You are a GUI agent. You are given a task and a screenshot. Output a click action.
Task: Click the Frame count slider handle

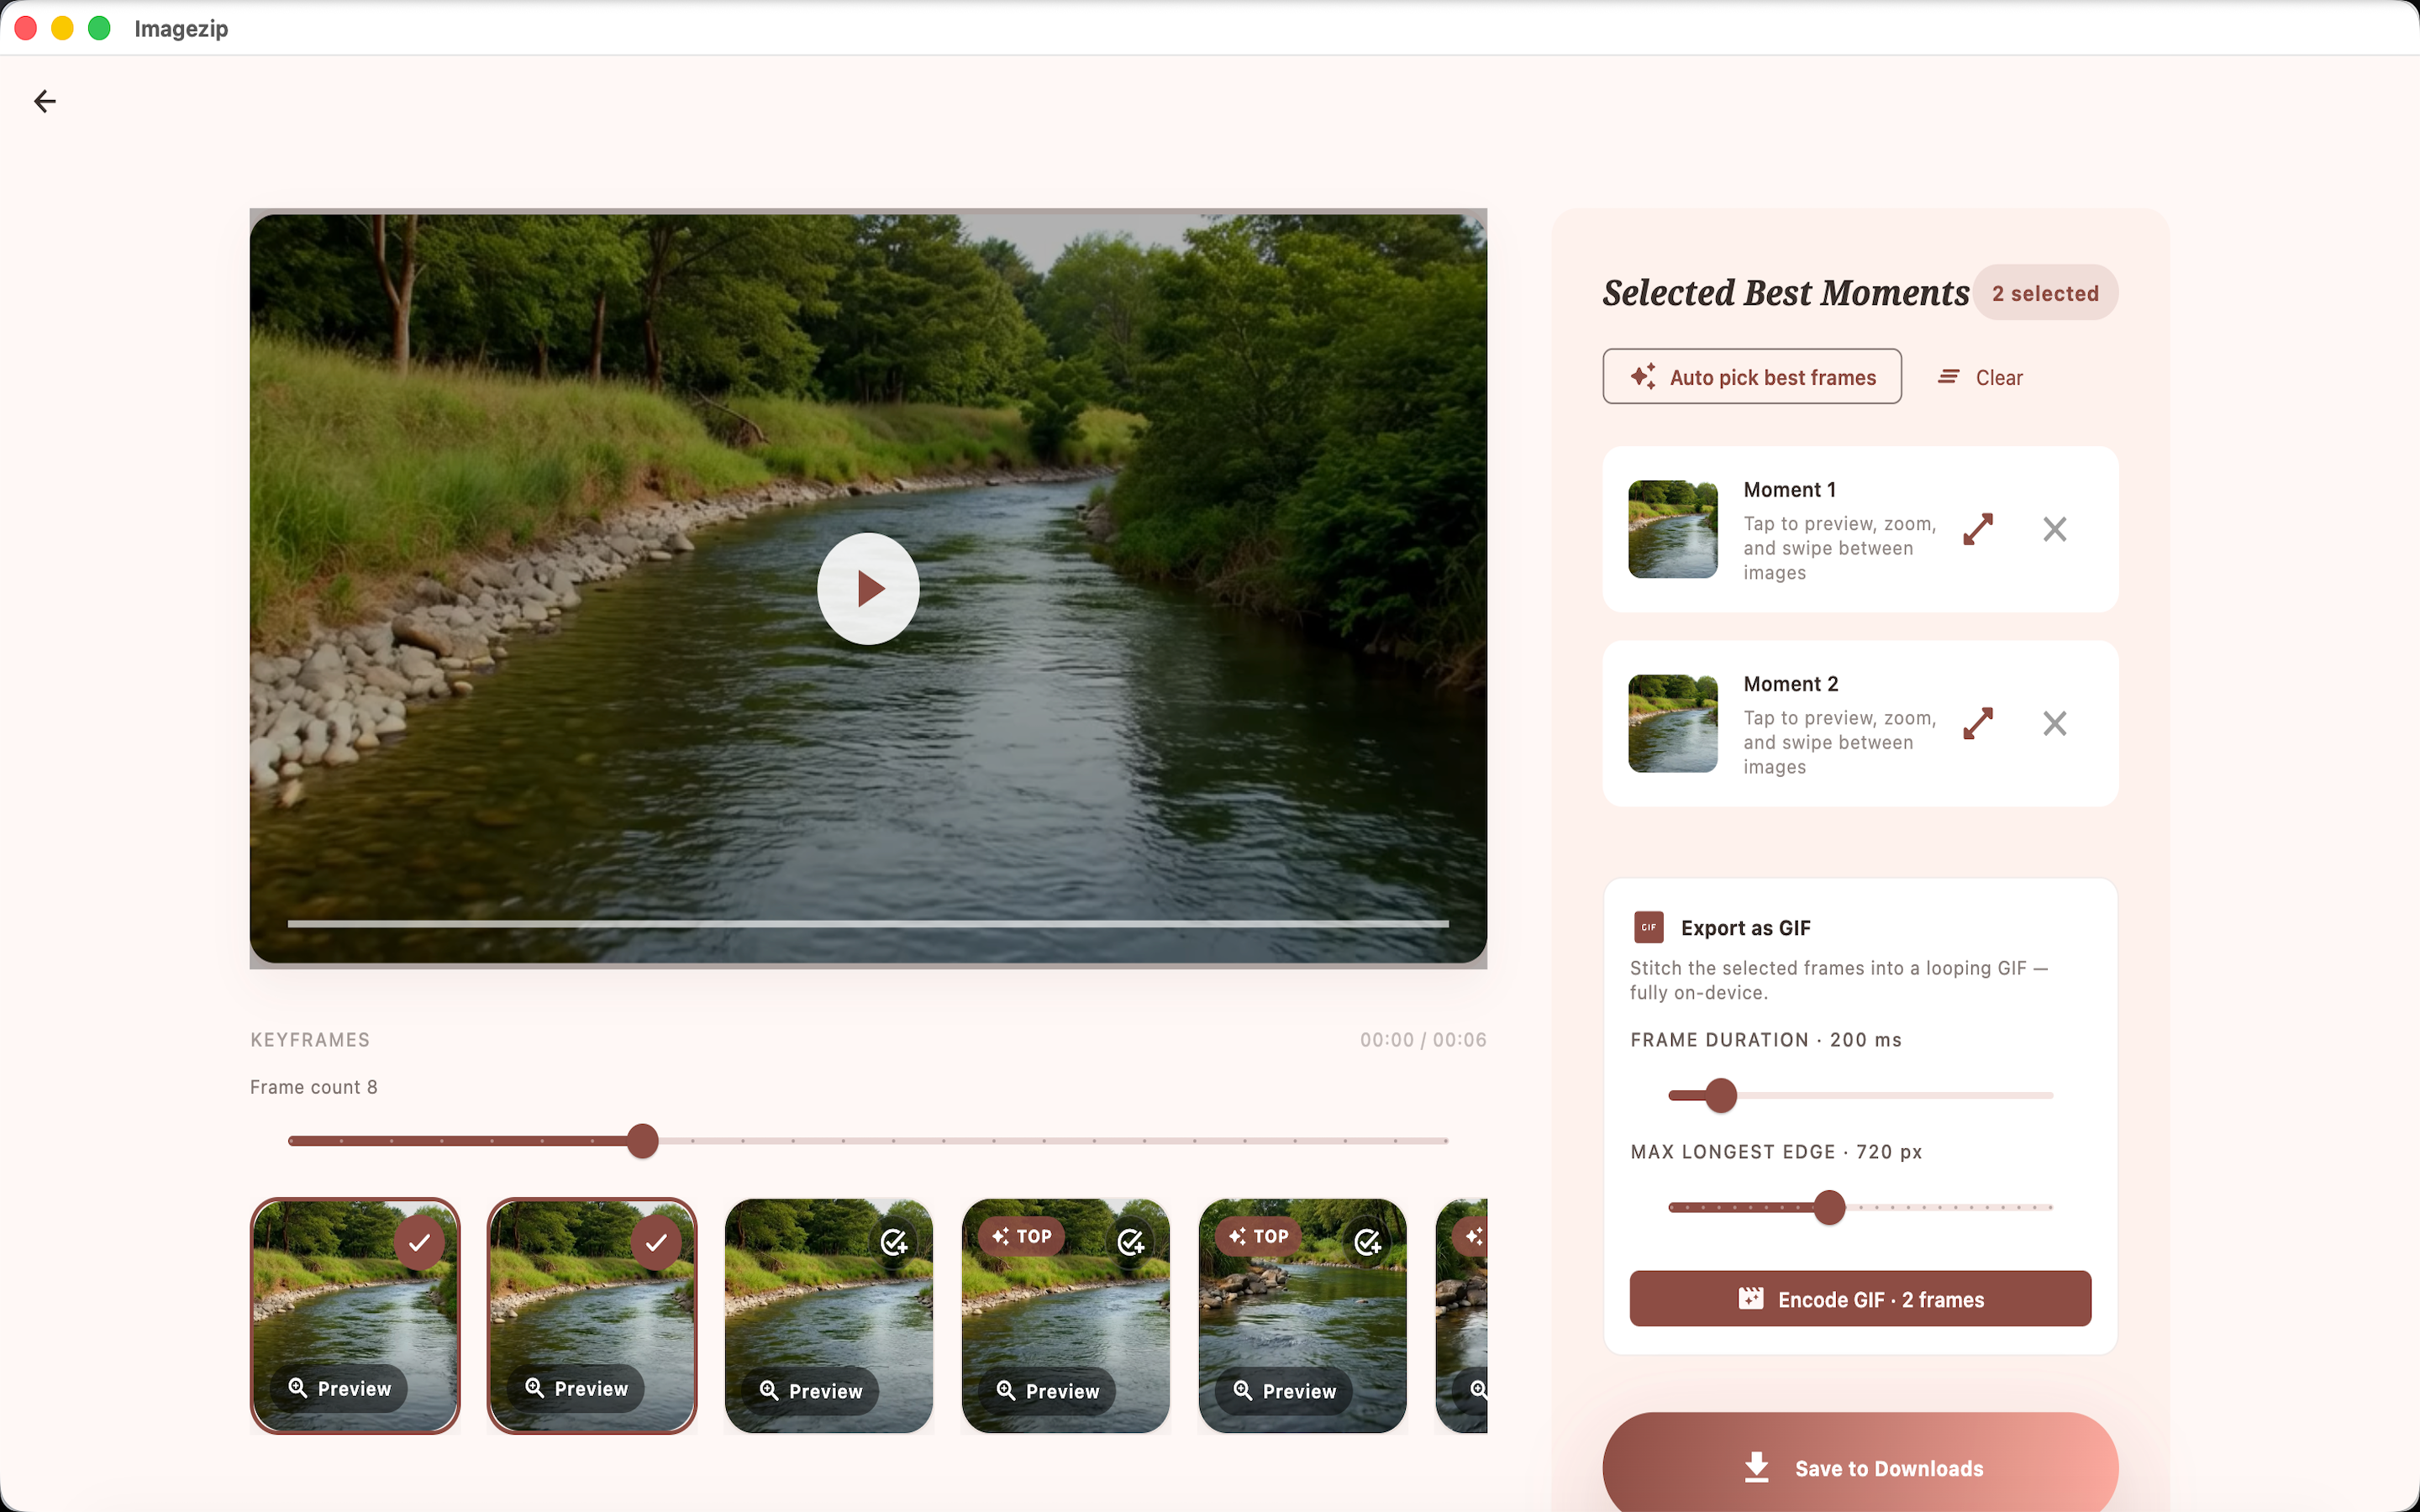click(643, 1141)
